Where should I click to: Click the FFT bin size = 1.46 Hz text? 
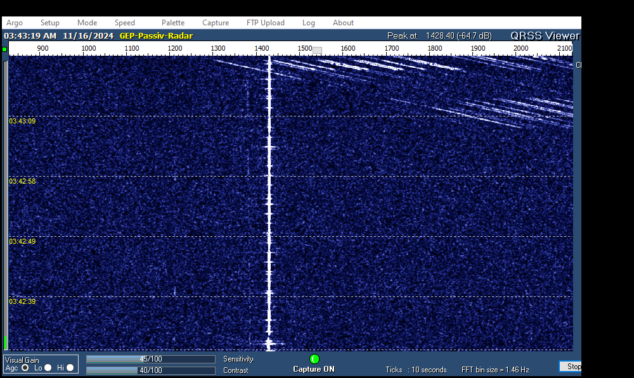495,370
